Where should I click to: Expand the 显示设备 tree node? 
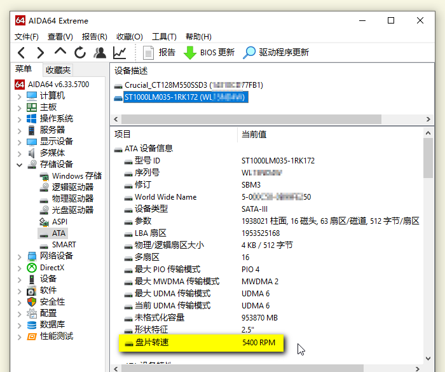tap(19, 142)
